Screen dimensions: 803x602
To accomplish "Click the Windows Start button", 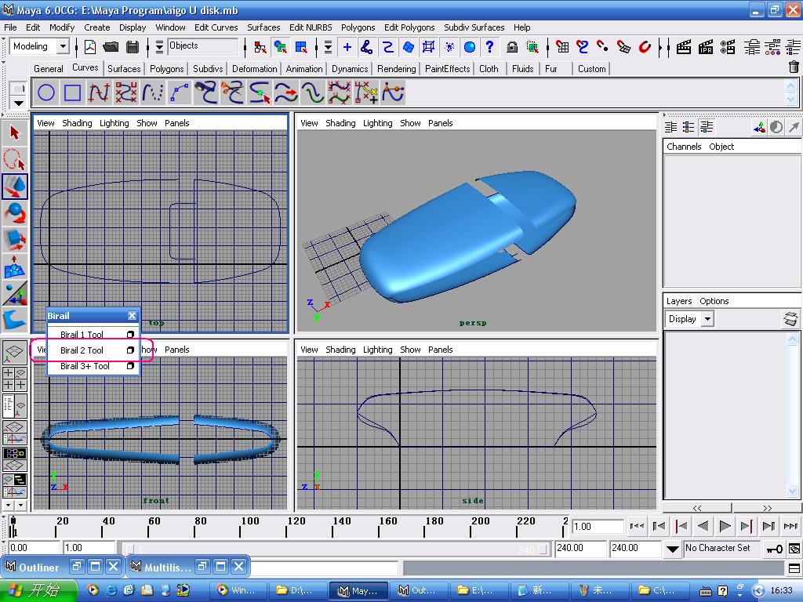I will click(39, 590).
